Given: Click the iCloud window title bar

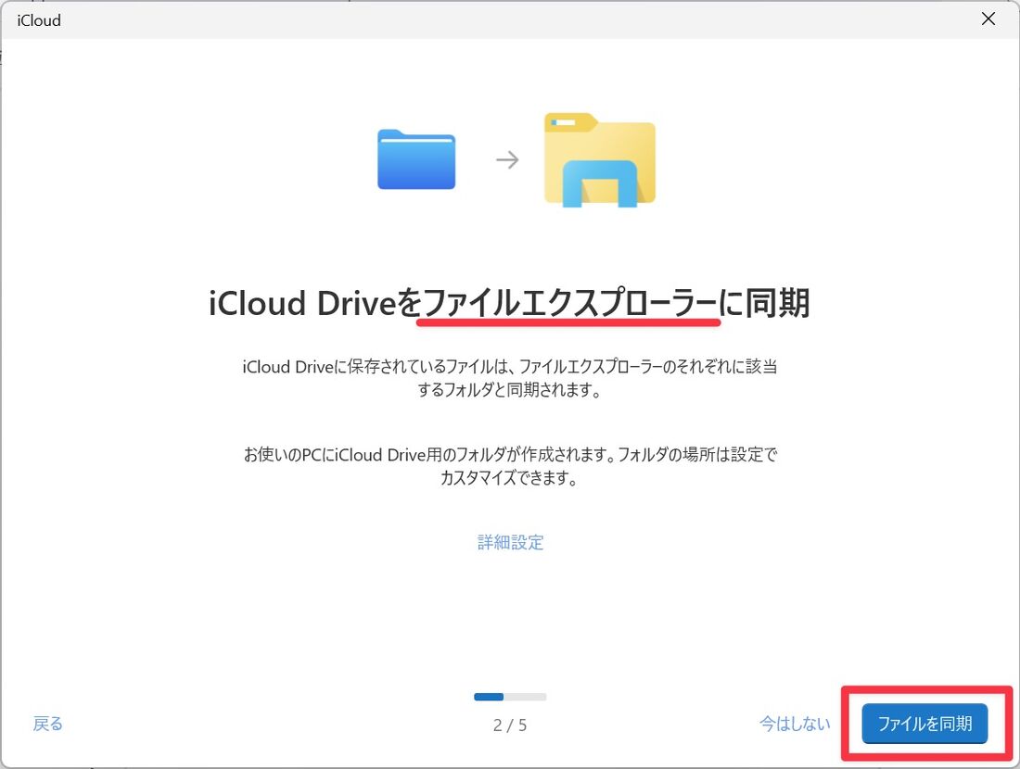Looking at the screenshot, I should [x=464, y=19].
